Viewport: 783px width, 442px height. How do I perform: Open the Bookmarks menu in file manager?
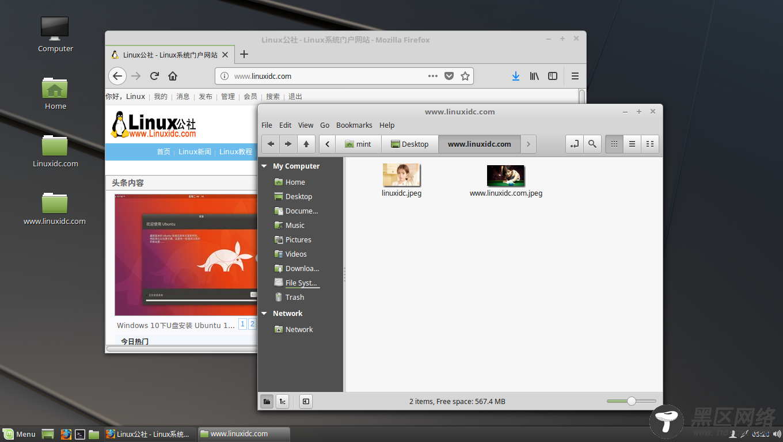354,125
